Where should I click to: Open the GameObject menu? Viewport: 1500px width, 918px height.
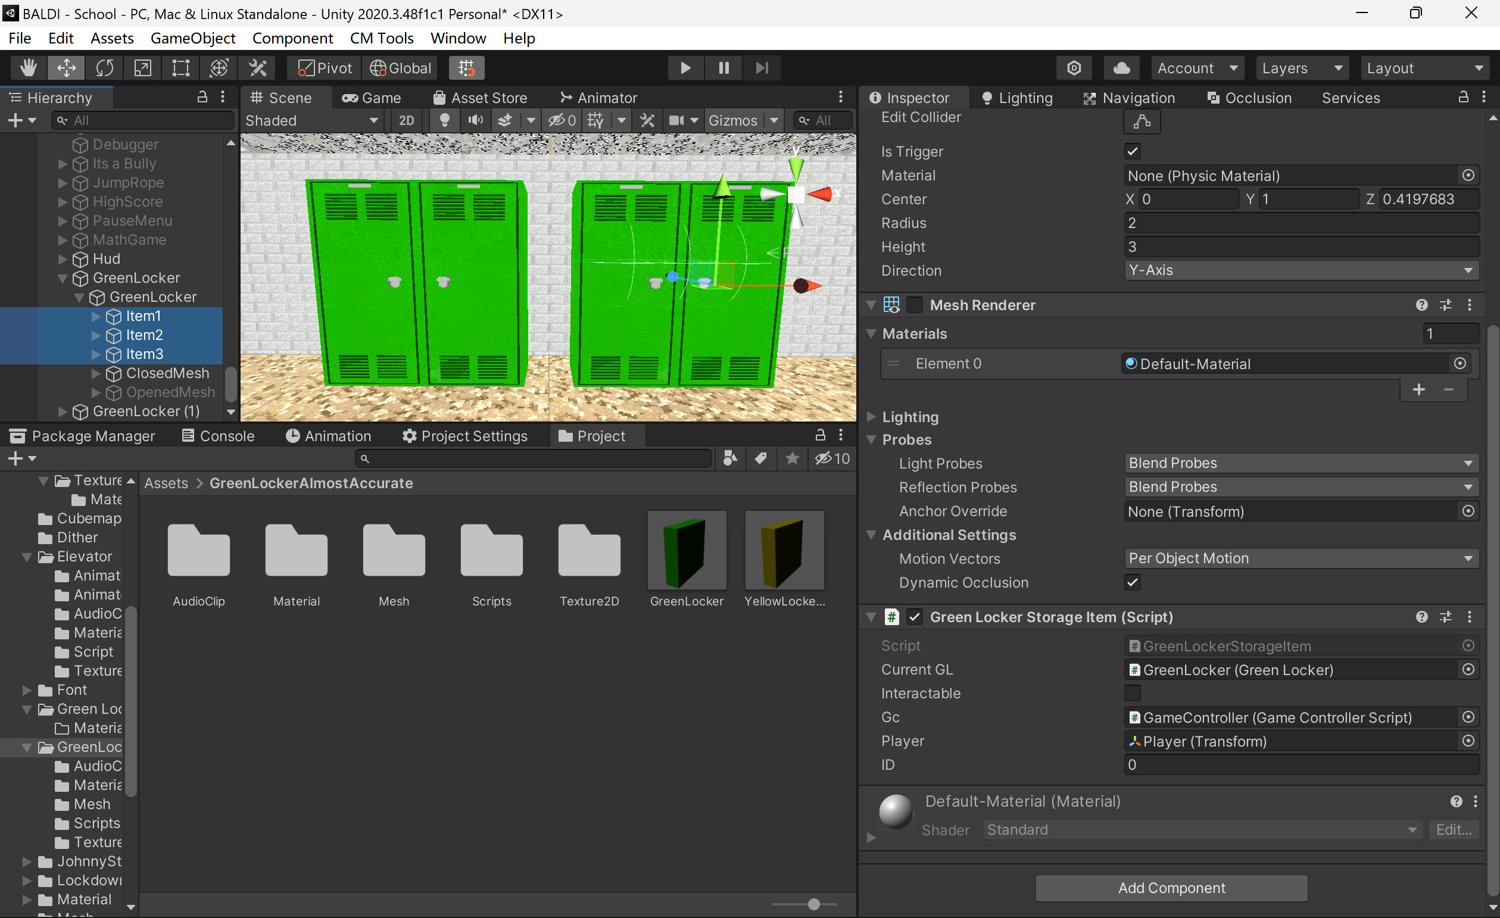[193, 38]
